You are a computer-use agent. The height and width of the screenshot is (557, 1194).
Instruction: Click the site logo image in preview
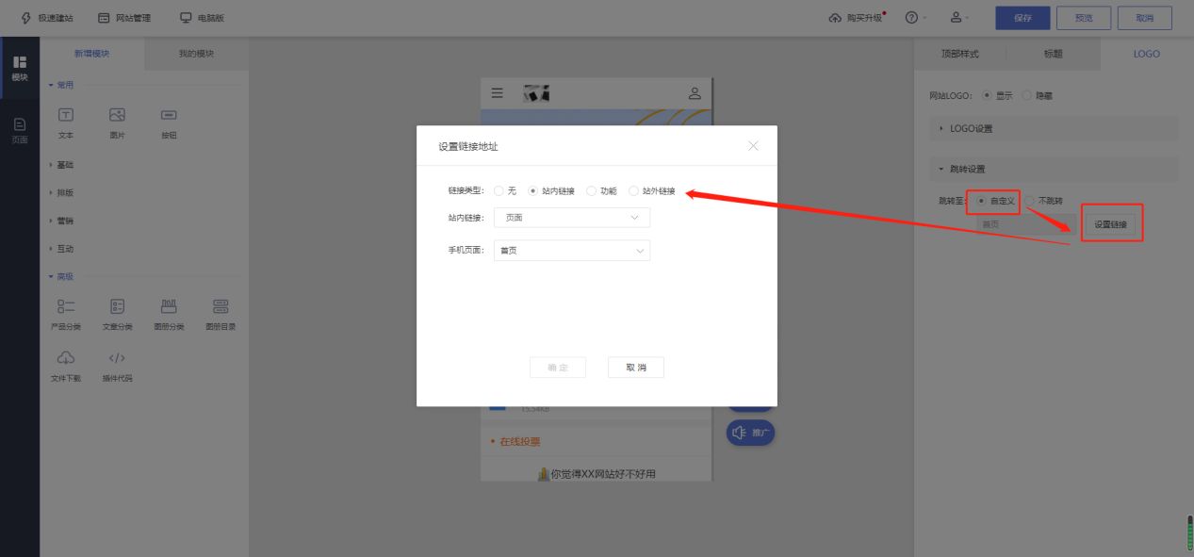click(x=536, y=93)
